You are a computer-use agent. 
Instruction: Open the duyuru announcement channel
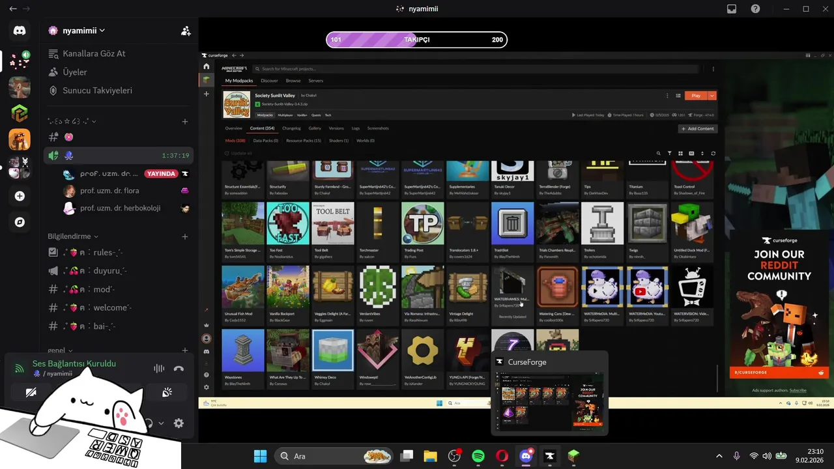(117, 271)
